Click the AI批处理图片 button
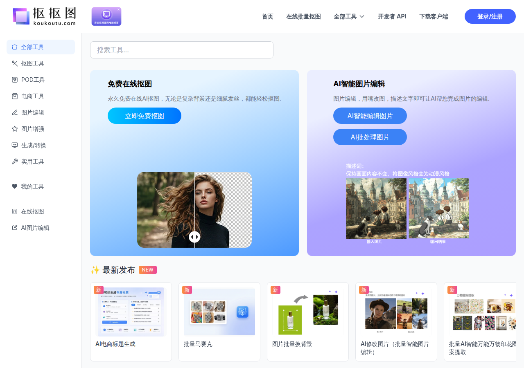This screenshot has height=368, width=524. [x=370, y=137]
